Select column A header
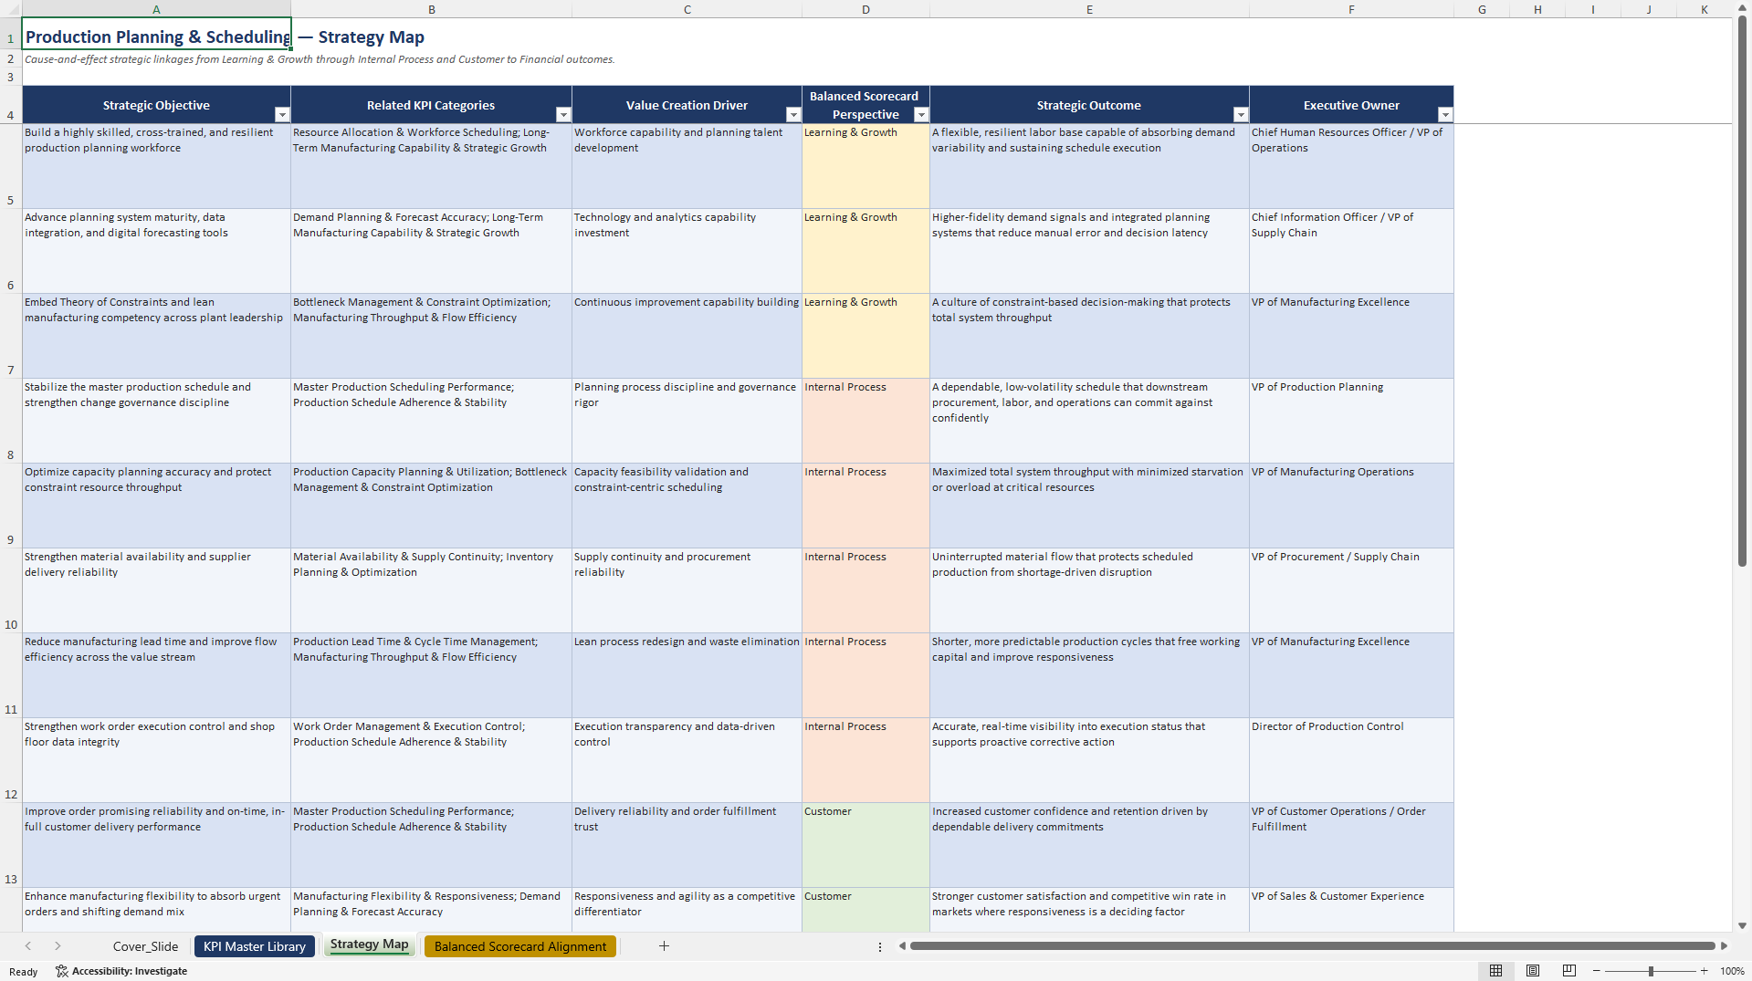The height and width of the screenshot is (981, 1752). [156, 9]
